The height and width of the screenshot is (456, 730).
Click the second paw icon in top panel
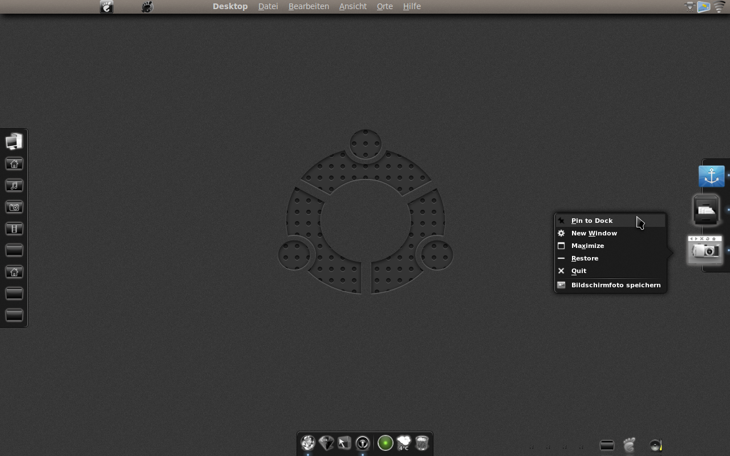(147, 7)
